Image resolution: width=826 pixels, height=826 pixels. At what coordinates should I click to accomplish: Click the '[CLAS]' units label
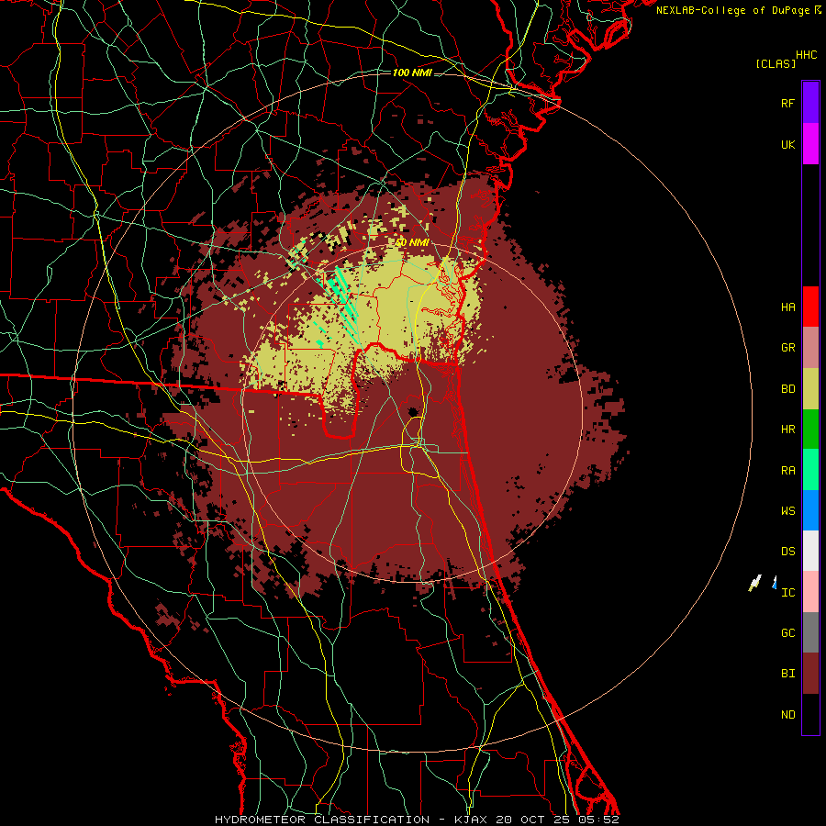coord(776,63)
